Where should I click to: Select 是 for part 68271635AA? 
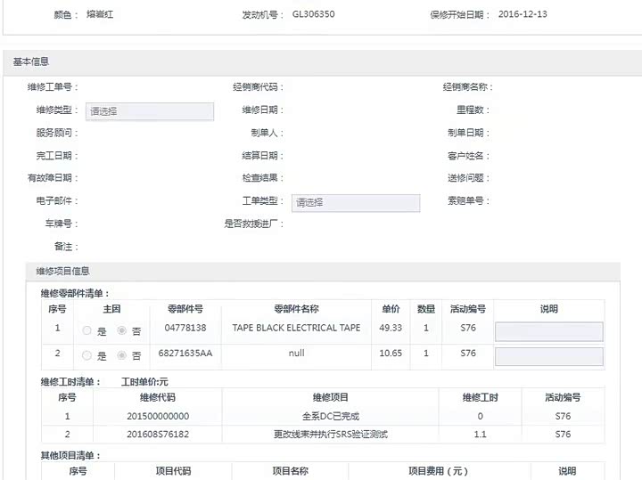coord(86,355)
